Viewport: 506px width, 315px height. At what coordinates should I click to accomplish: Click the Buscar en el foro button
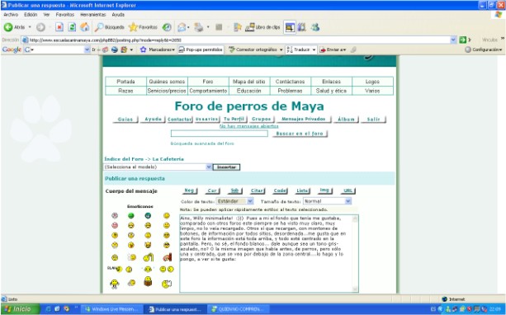(300, 134)
